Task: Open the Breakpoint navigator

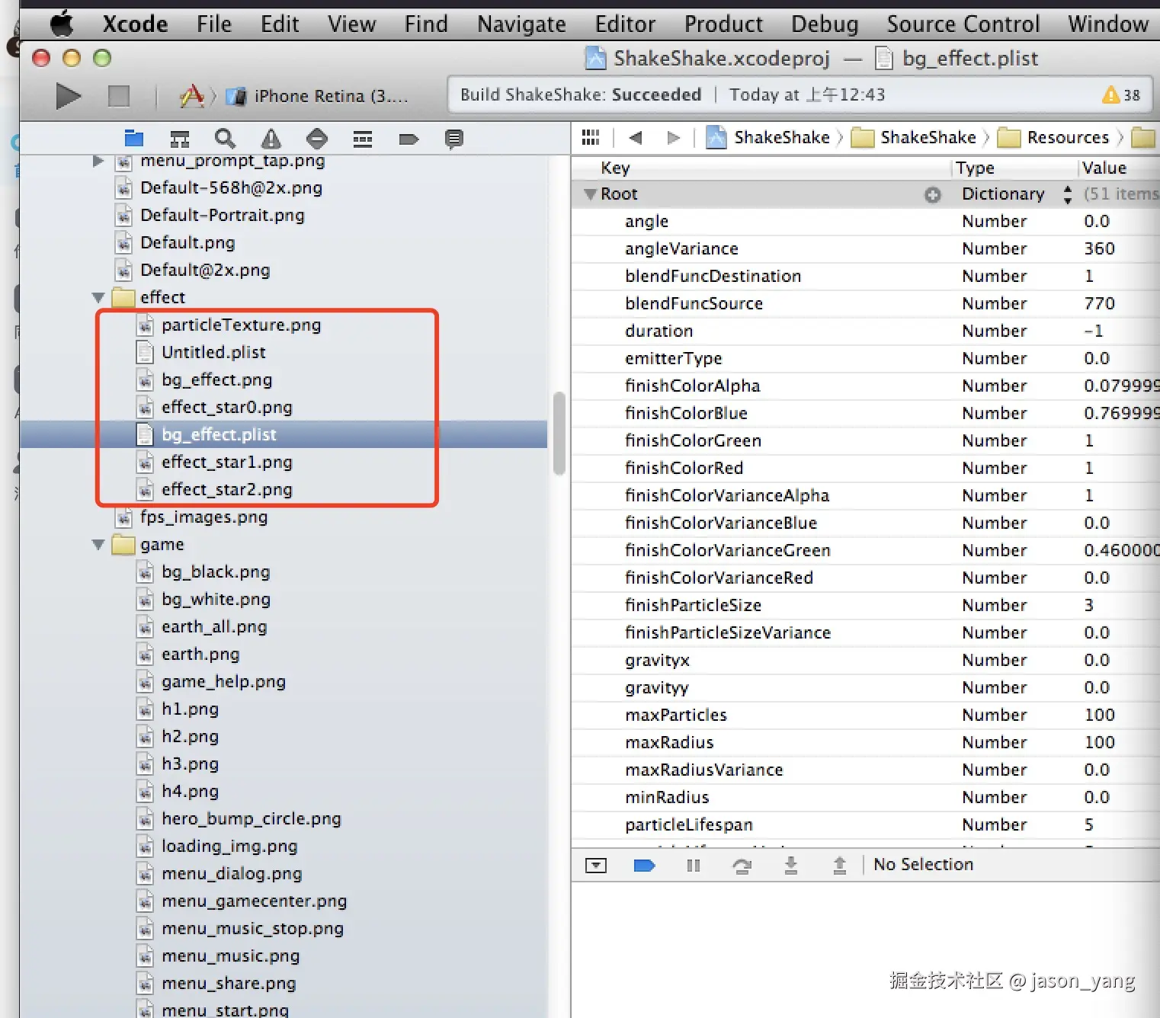Action: coord(409,139)
